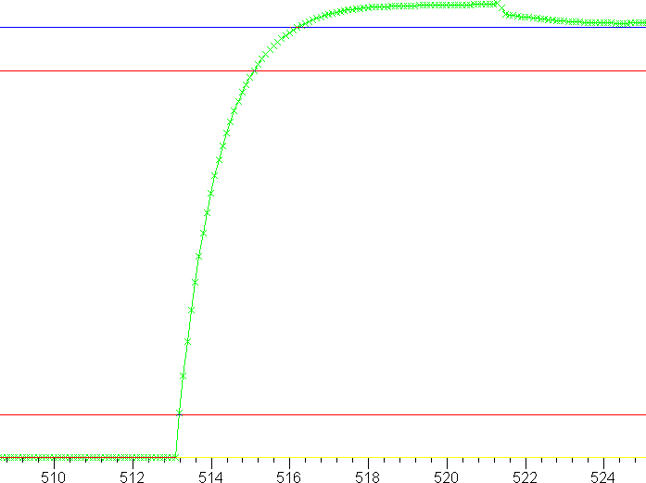Click the 522 x-axis label
The image size is (646, 483).
click(x=525, y=477)
